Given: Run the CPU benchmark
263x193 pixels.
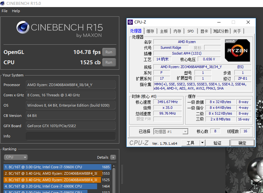Looking at the screenshot, I should pos(109,62).
